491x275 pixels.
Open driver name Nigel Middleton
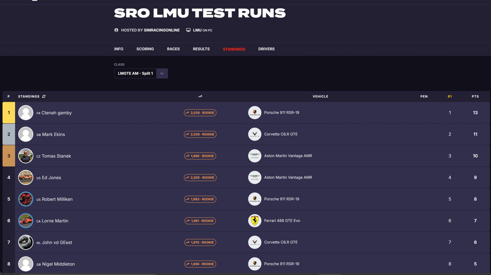(58, 264)
